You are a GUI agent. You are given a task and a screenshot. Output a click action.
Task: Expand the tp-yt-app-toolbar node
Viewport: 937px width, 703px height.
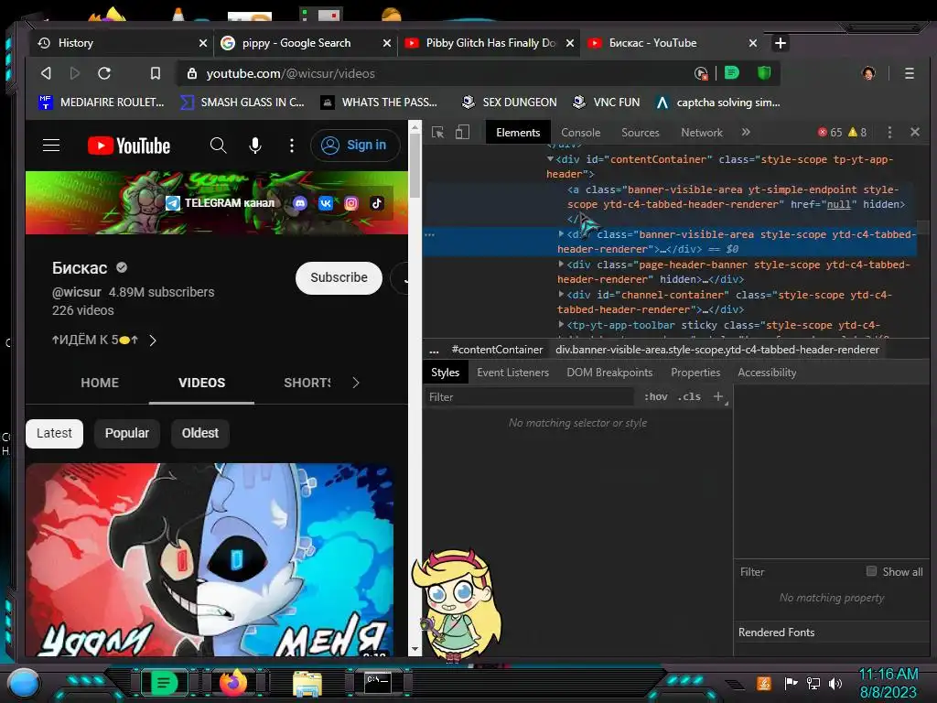click(561, 325)
